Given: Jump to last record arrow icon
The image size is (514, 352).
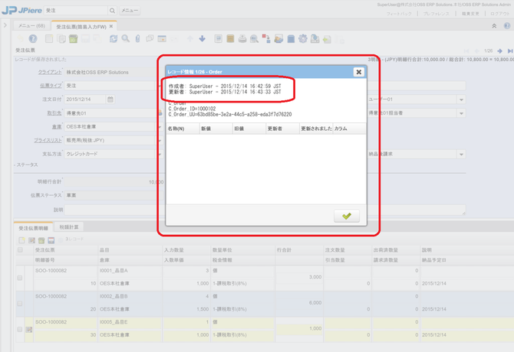Looking at the screenshot, I should (510, 51).
